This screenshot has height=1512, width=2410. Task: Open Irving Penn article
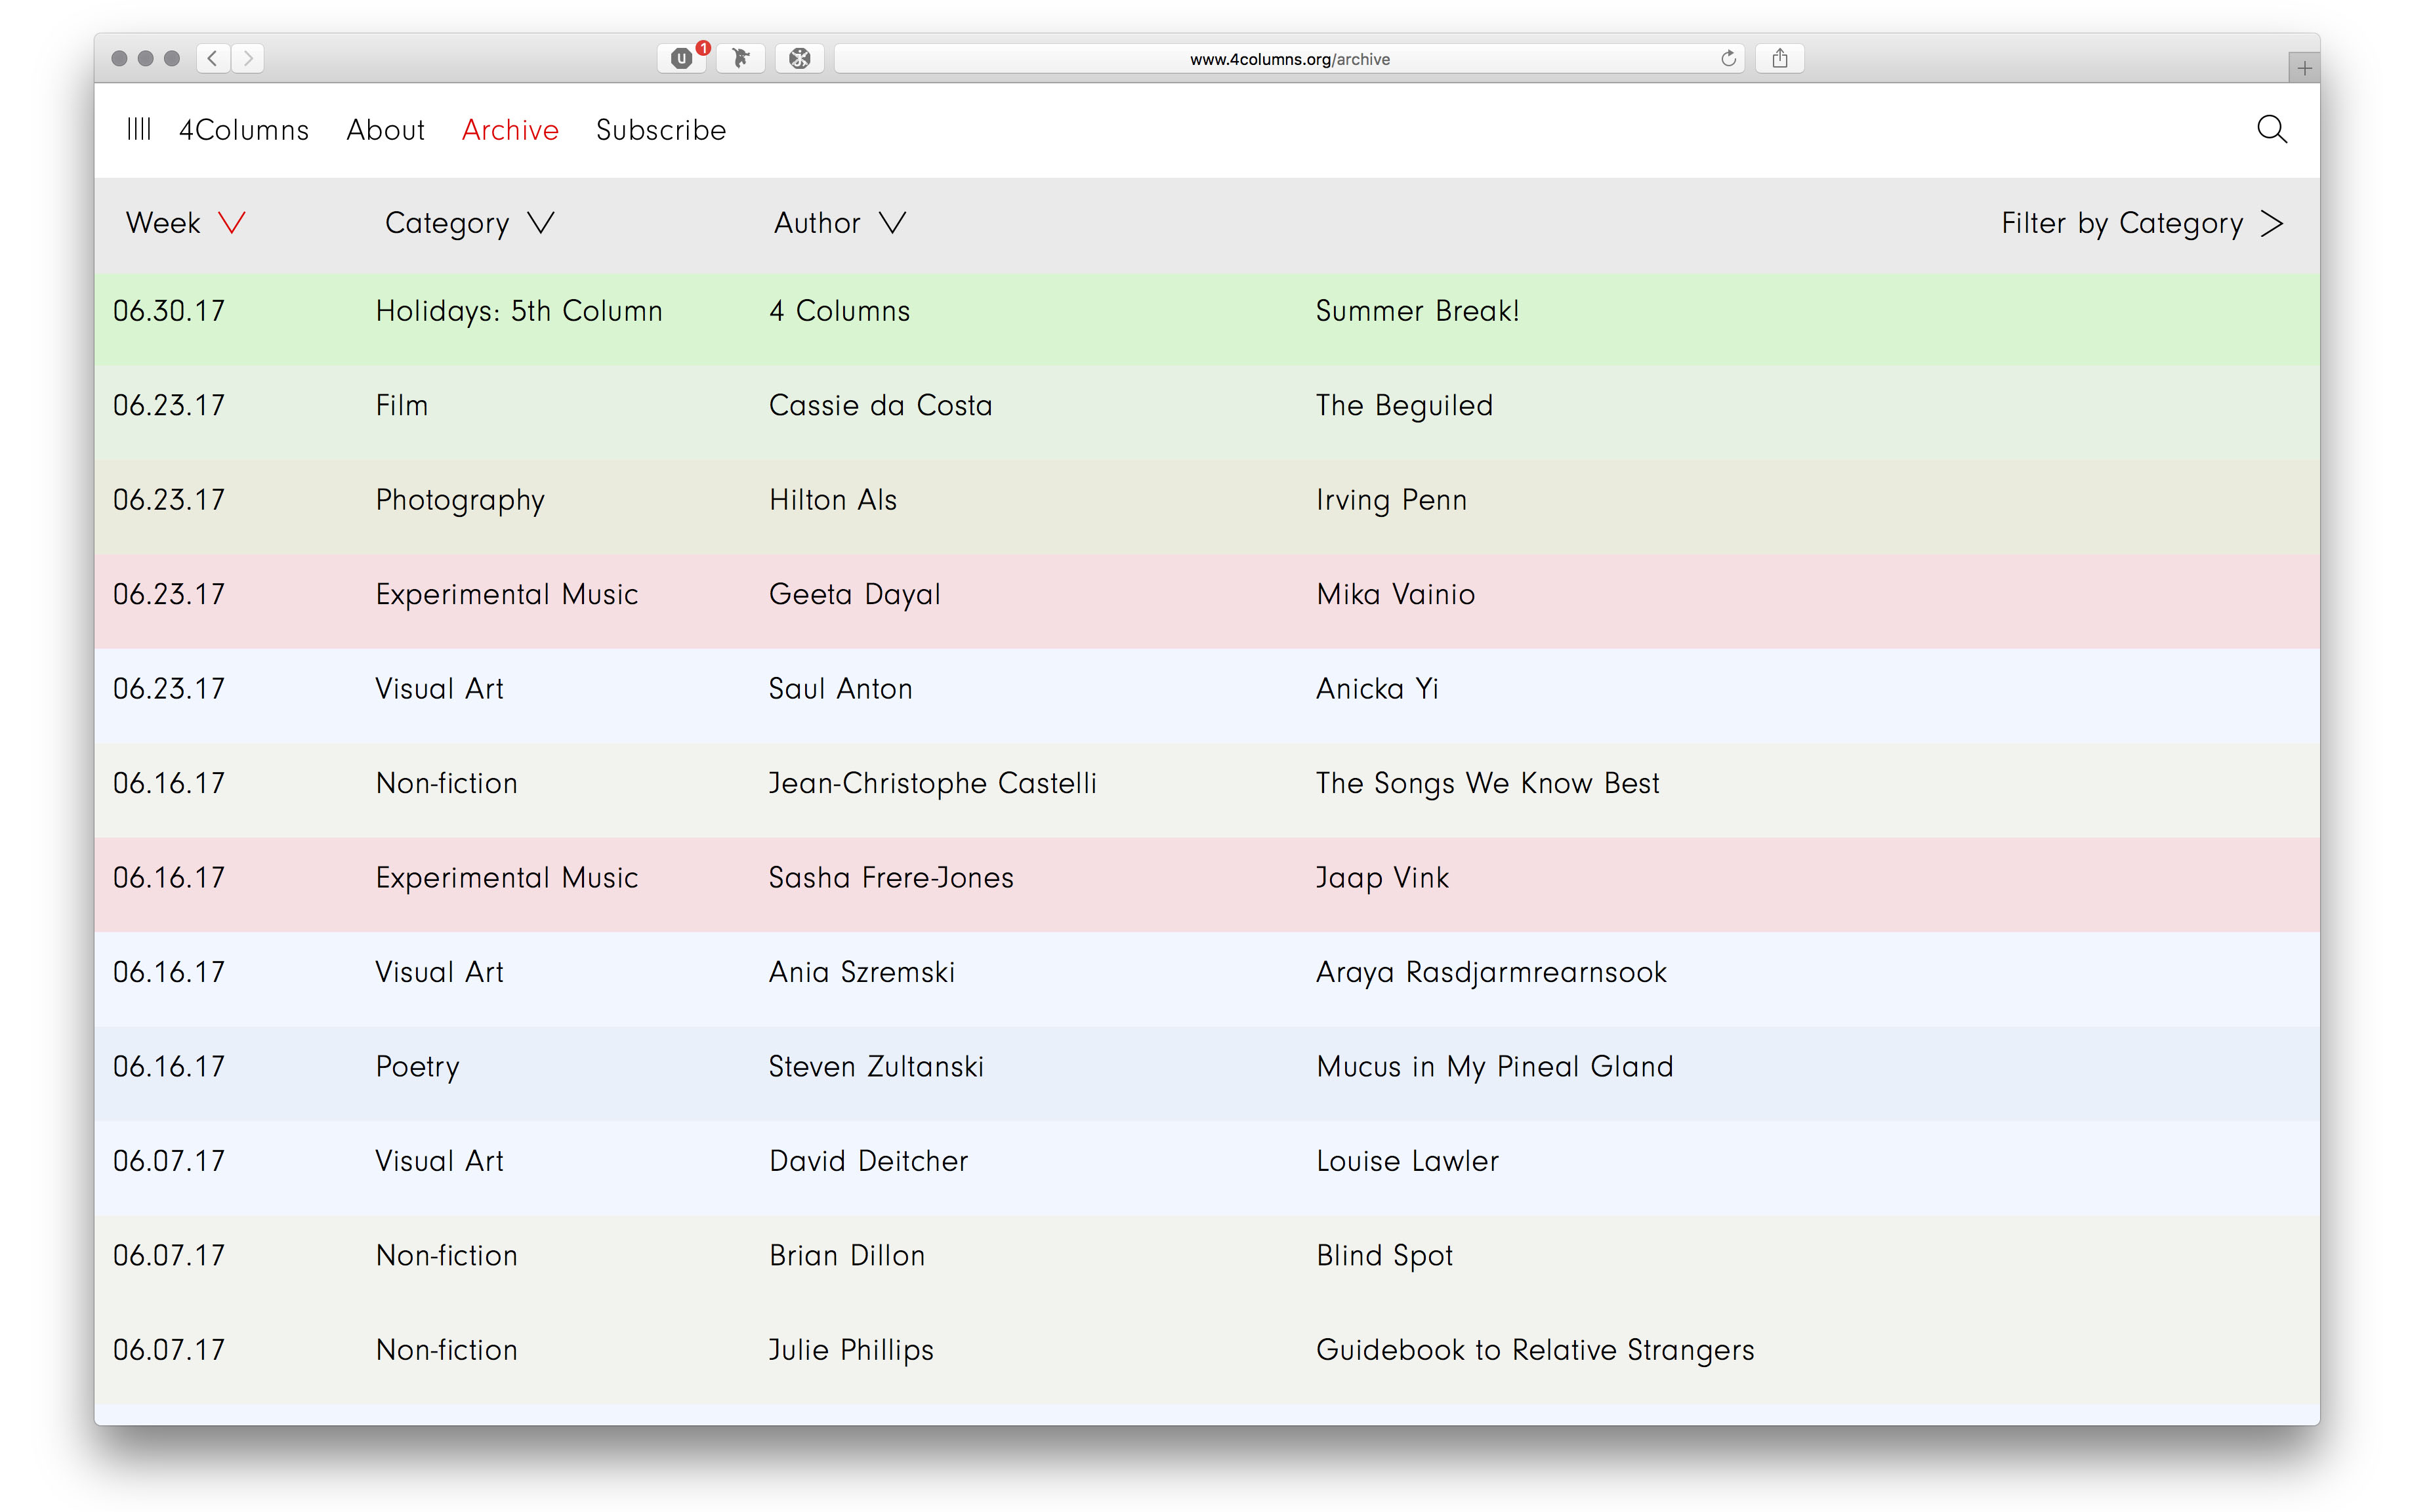tap(1391, 500)
